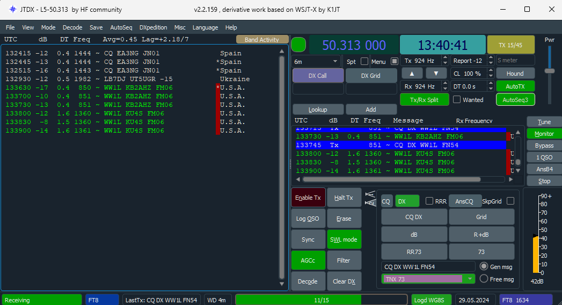562x305 pixels.
Task: Check the RRR checkbox
Action: 429,201
